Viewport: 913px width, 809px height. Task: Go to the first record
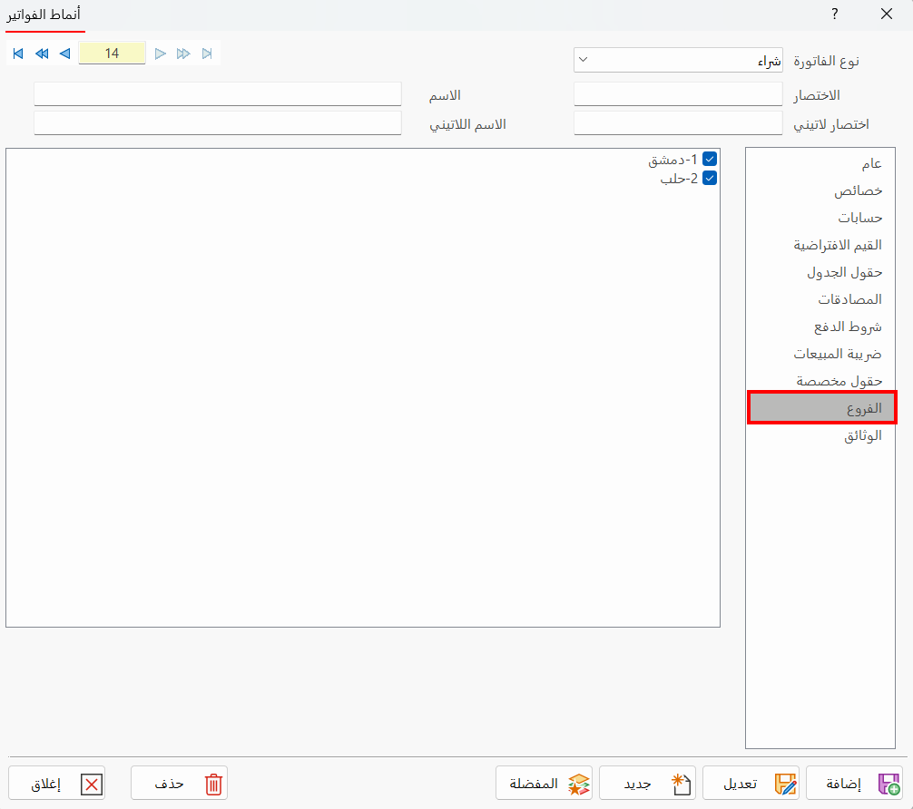click(x=18, y=54)
